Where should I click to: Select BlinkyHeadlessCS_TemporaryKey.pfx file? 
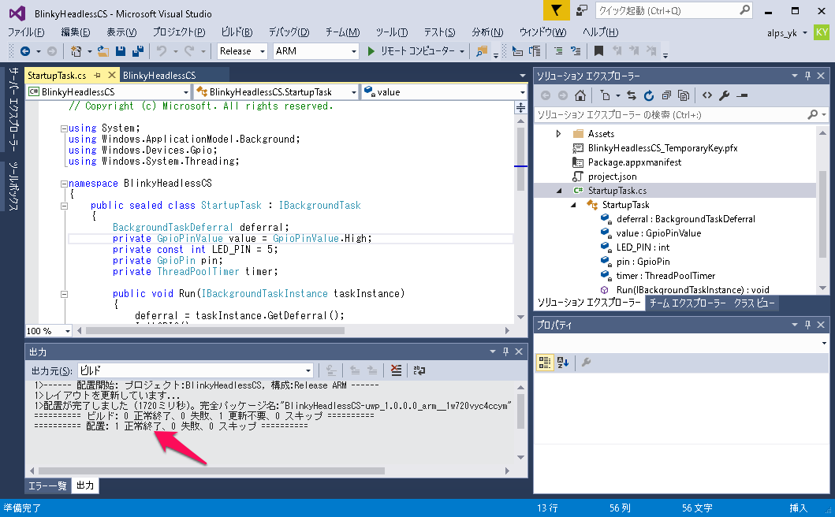pyautogui.click(x=662, y=148)
